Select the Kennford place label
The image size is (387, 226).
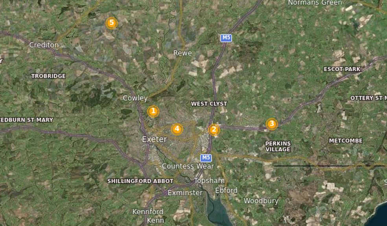[148, 212]
